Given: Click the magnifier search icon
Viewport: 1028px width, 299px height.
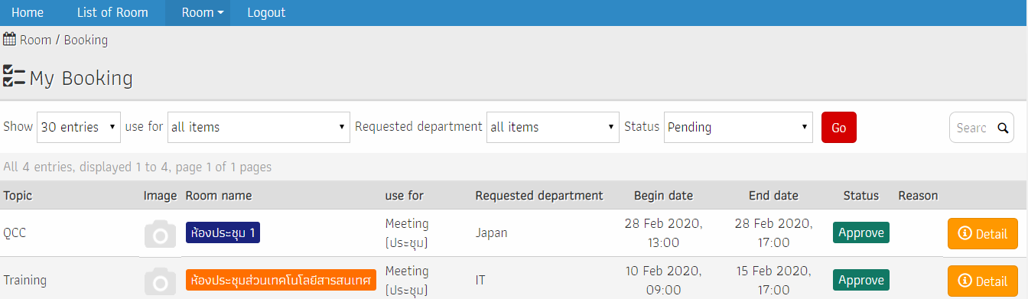Looking at the screenshot, I should tap(1004, 128).
